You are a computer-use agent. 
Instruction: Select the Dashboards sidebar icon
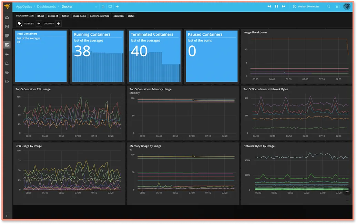pyautogui.click(x=7, y=45)
